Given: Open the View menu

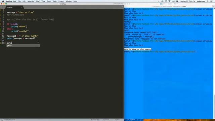Looking at the screenshot, I should [x=43, y=1].
